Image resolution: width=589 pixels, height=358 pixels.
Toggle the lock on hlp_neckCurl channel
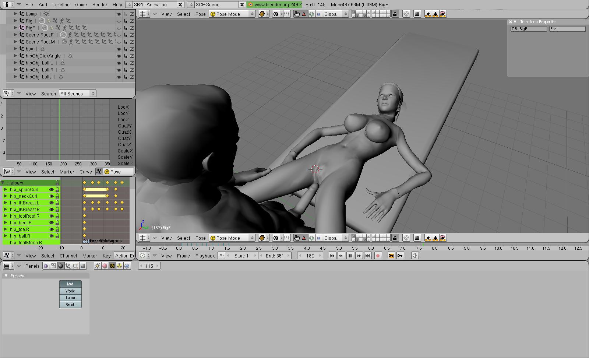coord(57,196)
